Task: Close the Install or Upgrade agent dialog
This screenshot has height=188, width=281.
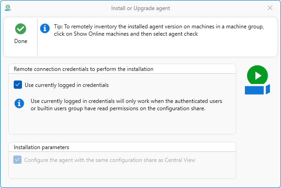Action: (270, 8)
